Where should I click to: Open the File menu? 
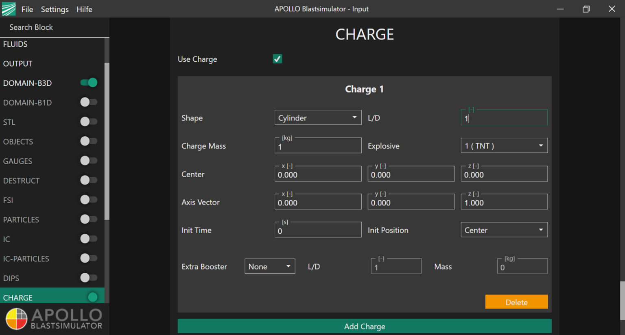(x=27, y=9)
